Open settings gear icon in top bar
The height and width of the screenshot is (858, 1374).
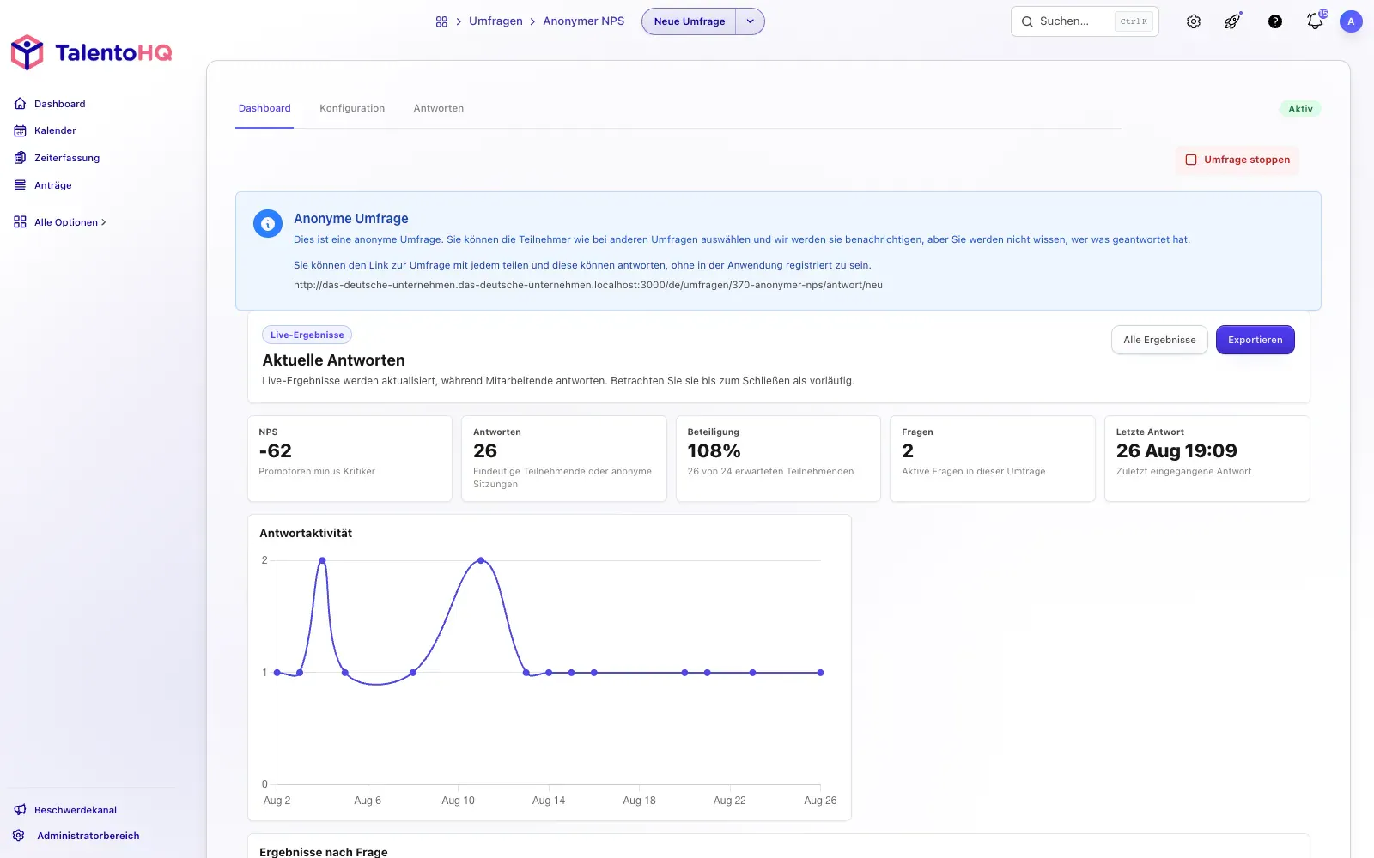coord(1194,21)
